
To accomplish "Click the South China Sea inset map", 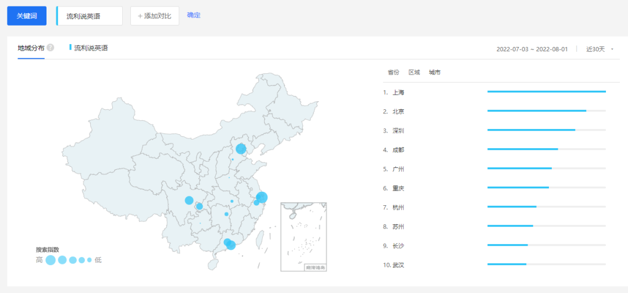I will 304,237.
